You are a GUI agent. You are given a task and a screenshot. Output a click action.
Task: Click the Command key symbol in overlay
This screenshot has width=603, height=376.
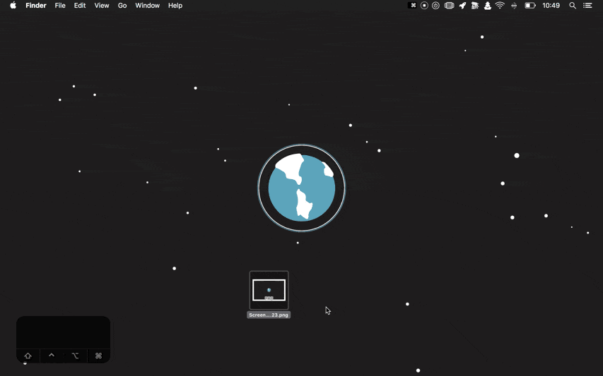[x=98, y=356]
